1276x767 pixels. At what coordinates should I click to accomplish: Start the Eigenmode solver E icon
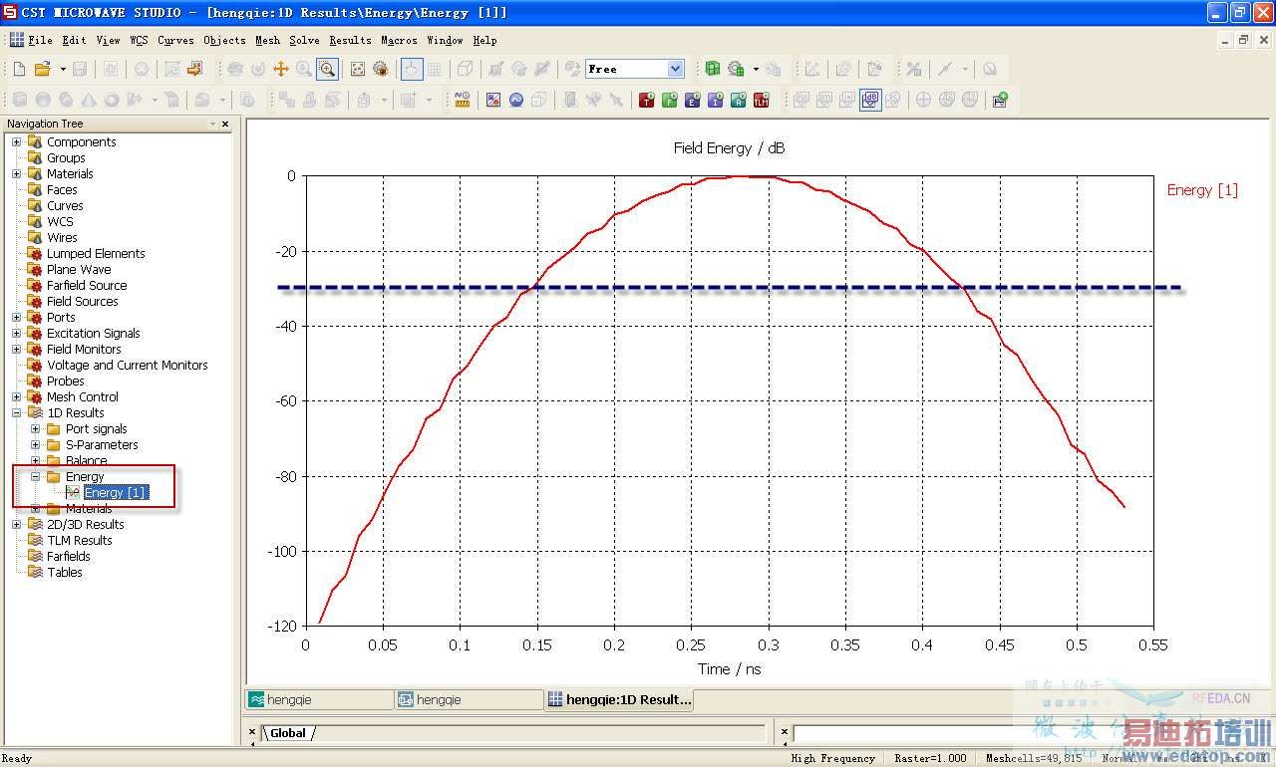[x=693, y=100]
